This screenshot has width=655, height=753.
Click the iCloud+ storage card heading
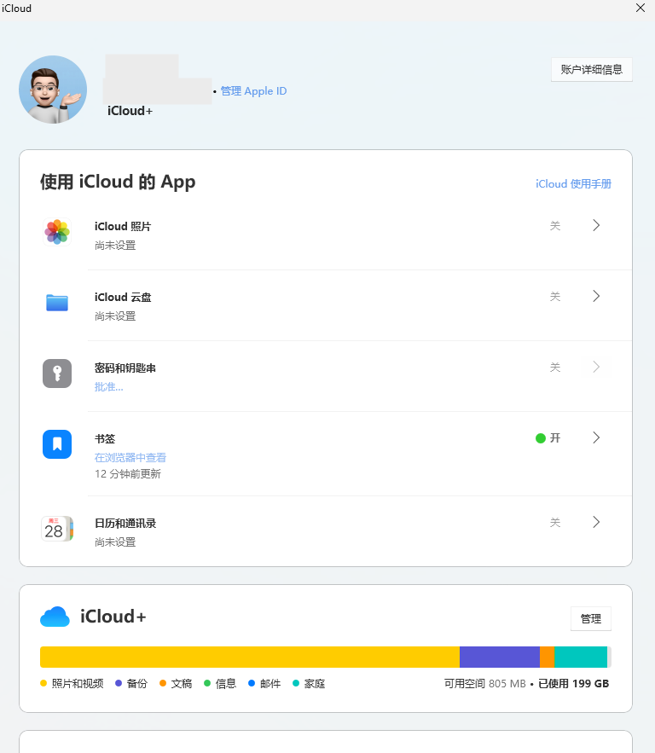click(113, 617)
